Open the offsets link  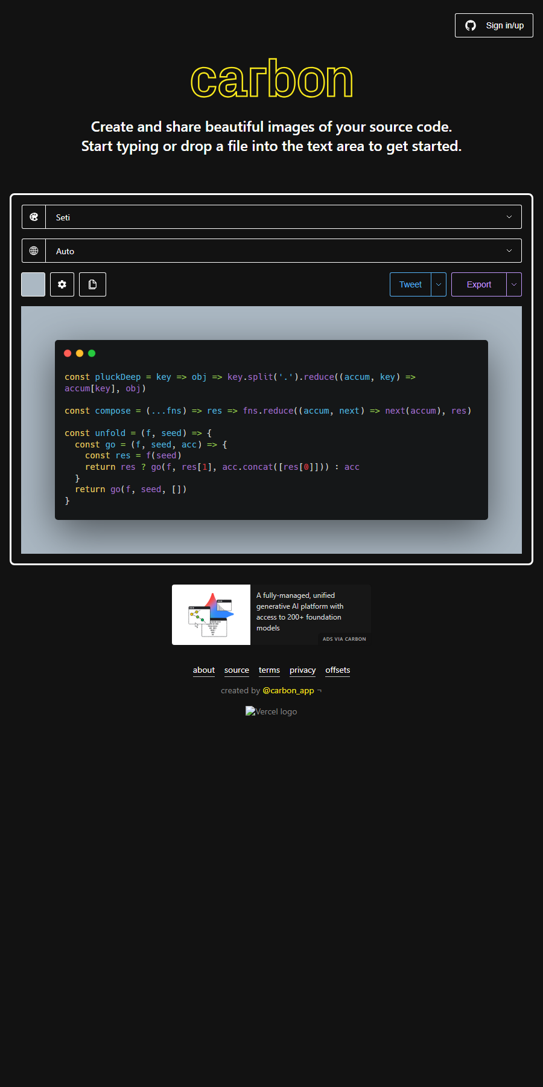coord(338,670)
